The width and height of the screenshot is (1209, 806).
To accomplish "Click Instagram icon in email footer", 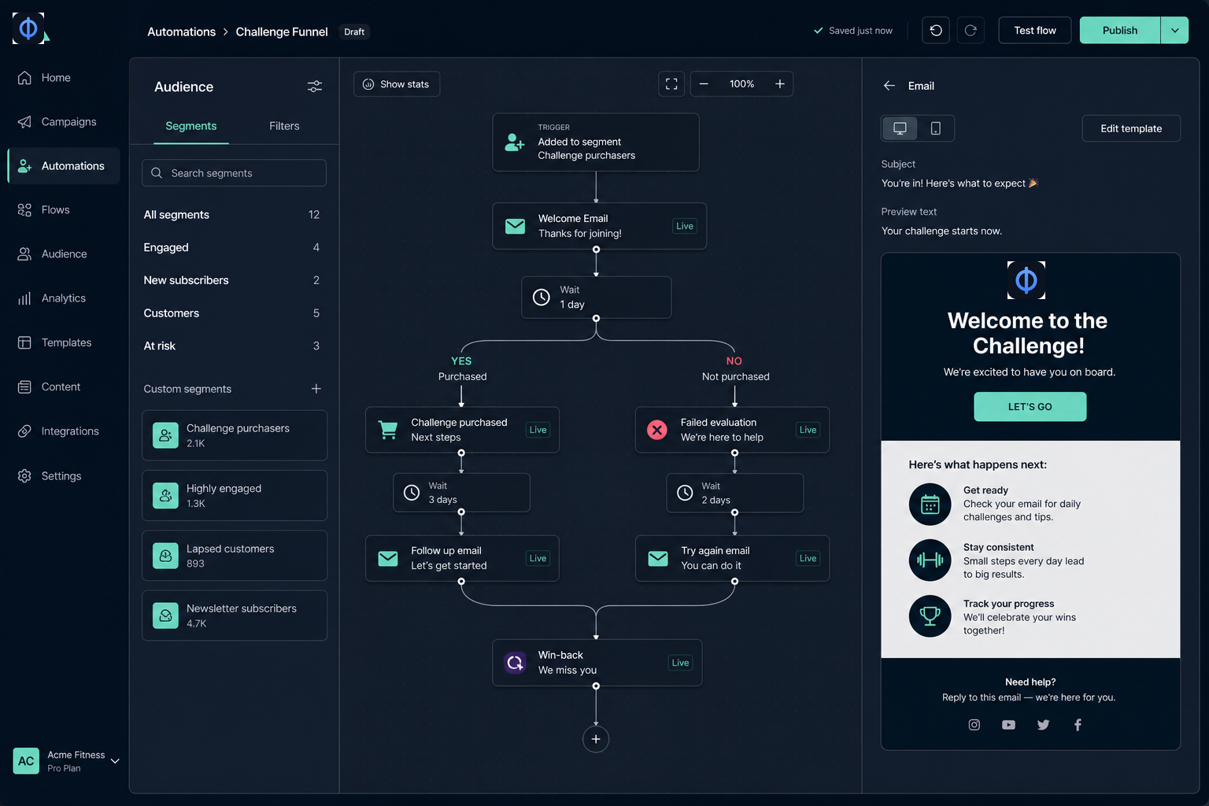I will point(974,725).
